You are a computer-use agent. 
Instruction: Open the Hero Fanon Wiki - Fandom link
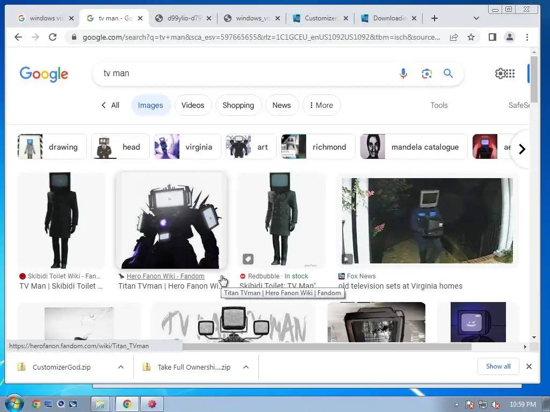(165, 276)
